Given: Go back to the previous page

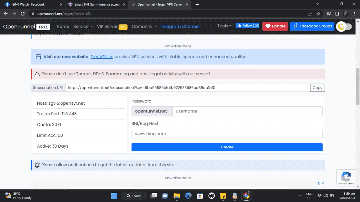Looking at the screenshot, I should click(6, 13).
